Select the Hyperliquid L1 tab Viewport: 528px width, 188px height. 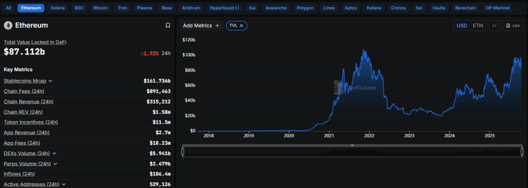[x=224, y=8]
